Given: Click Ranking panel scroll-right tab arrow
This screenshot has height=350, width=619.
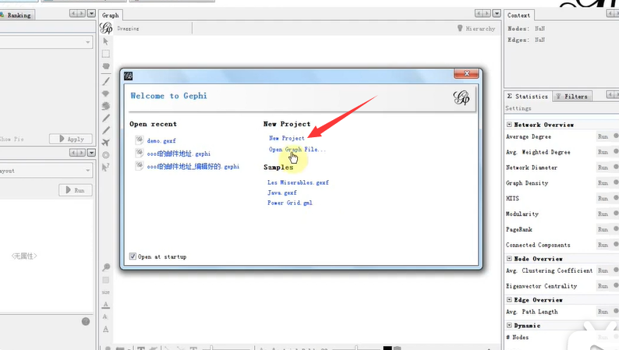Looking at the screenshot, I should click(82, 13).
